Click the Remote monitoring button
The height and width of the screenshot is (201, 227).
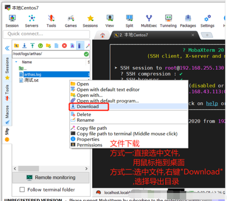tap(51, 178)
